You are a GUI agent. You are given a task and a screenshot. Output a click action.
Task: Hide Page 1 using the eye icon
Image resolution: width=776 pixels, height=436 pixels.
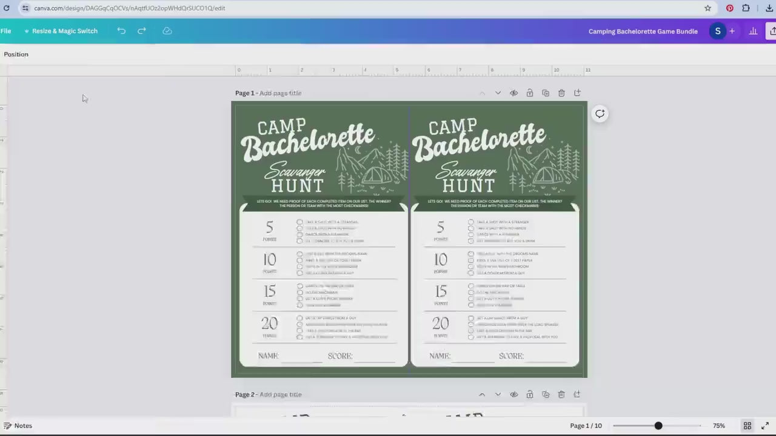click(x=513, y=93)
